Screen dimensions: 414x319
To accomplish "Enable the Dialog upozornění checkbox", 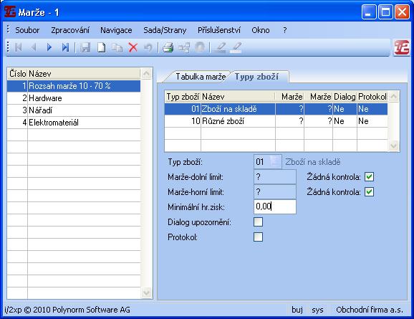I will point(258,222).
